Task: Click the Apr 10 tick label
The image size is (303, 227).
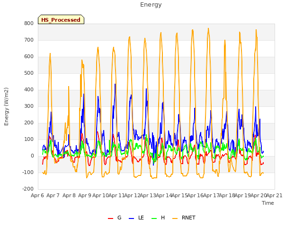Action: [100, 195]
